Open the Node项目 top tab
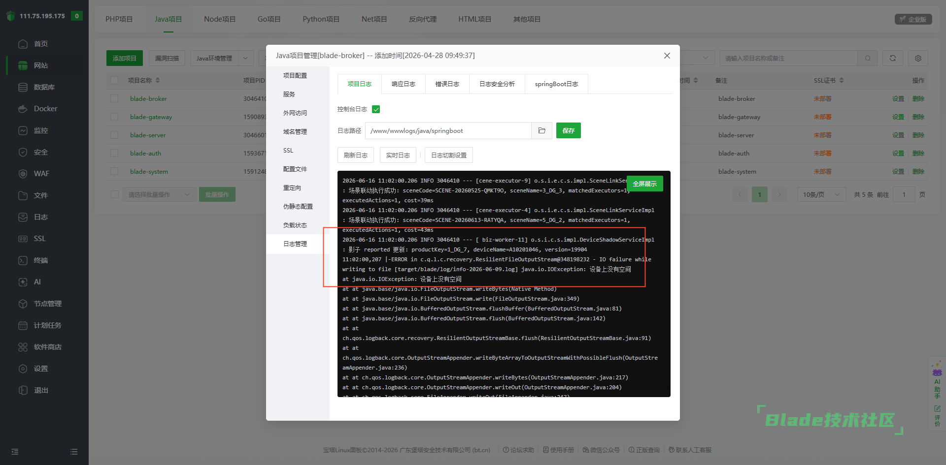Screen dimensions: 946x465 [x=220, y=19]
